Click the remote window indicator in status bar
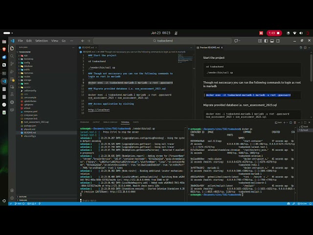 (x=11, y=204)
